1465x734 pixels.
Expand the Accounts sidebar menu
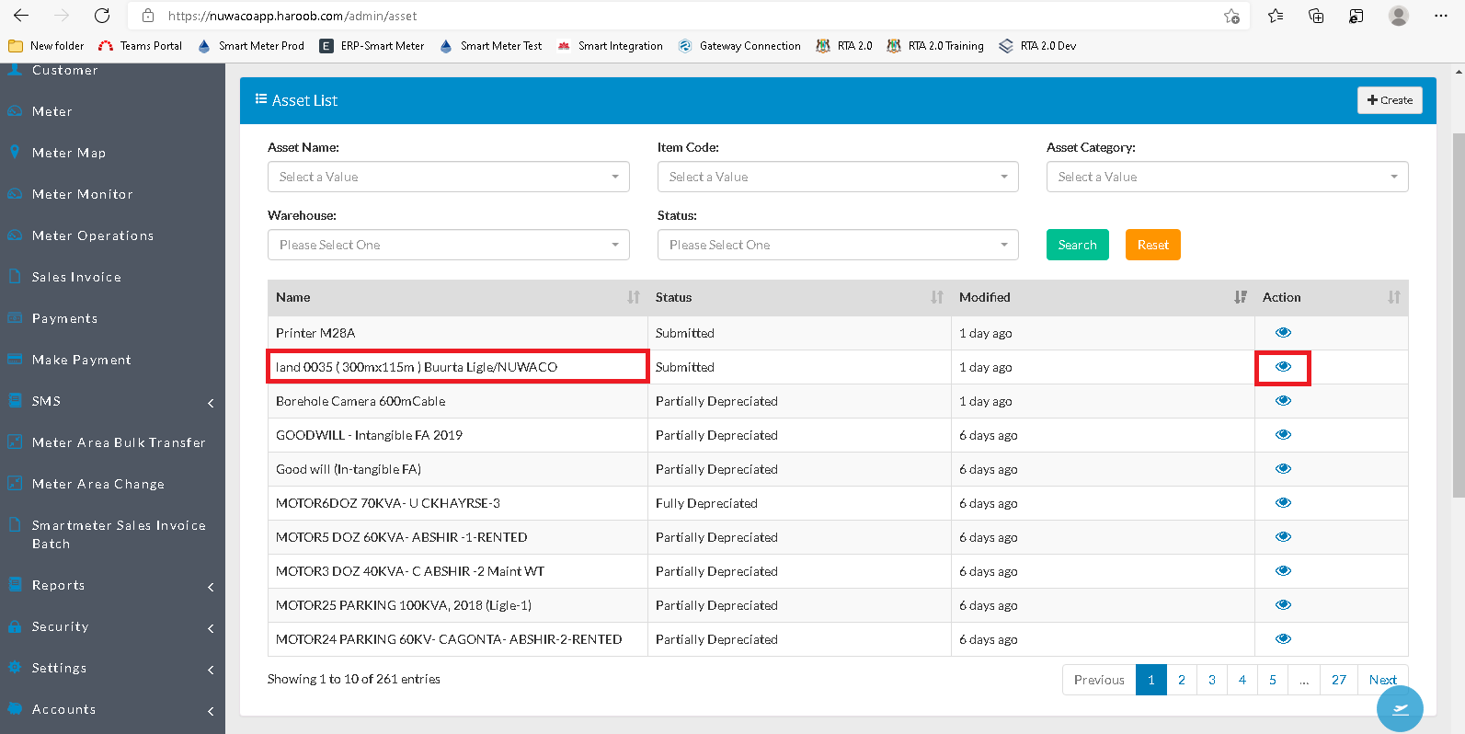[112, 709]
